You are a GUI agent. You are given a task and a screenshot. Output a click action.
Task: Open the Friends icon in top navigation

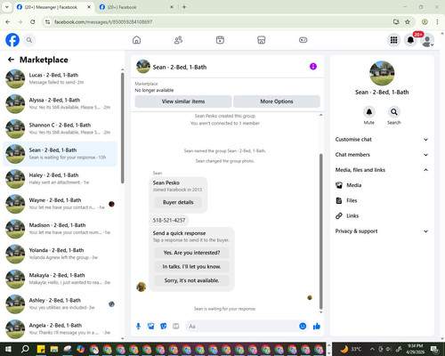[178, 40]
